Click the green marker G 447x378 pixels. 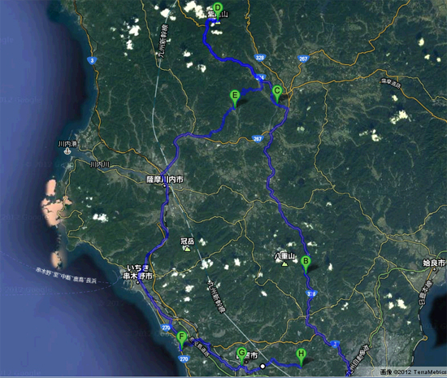241,356
